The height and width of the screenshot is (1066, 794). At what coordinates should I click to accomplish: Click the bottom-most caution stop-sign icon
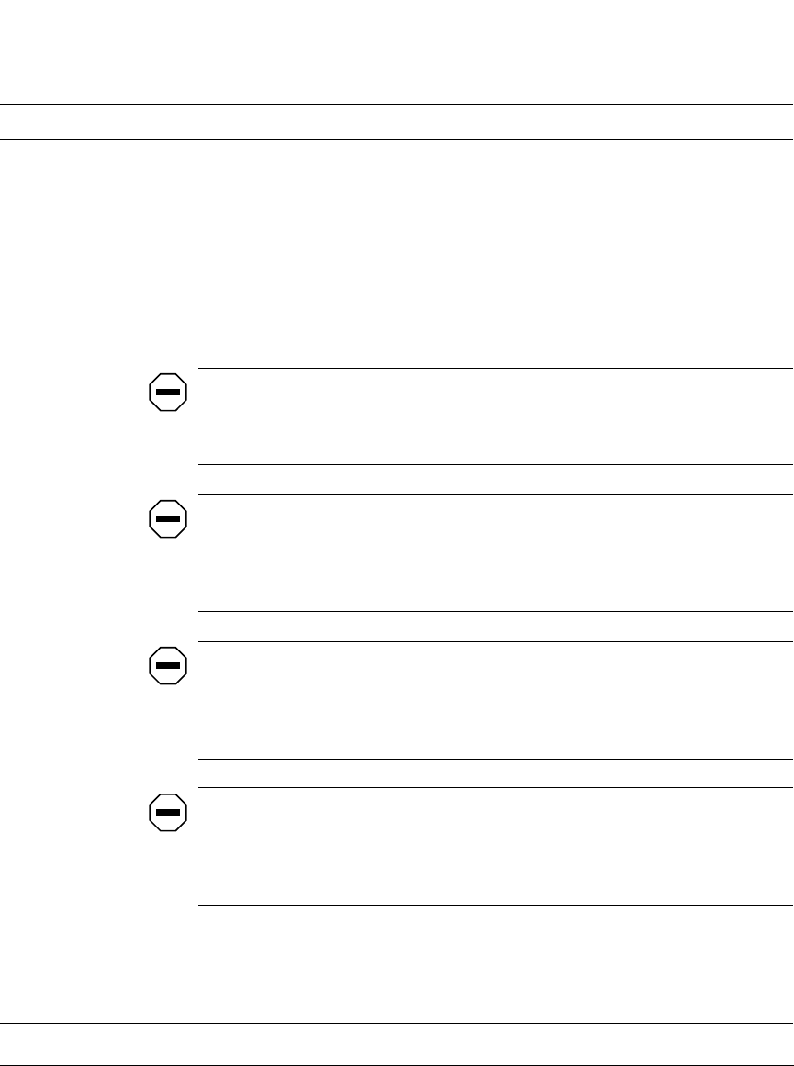tap(168, 812)
